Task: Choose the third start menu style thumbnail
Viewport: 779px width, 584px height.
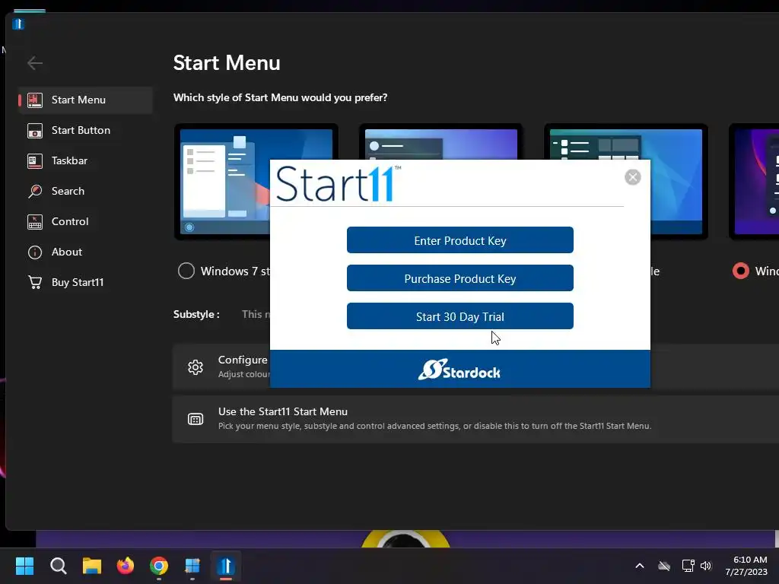Action: [x=678, y=182]
